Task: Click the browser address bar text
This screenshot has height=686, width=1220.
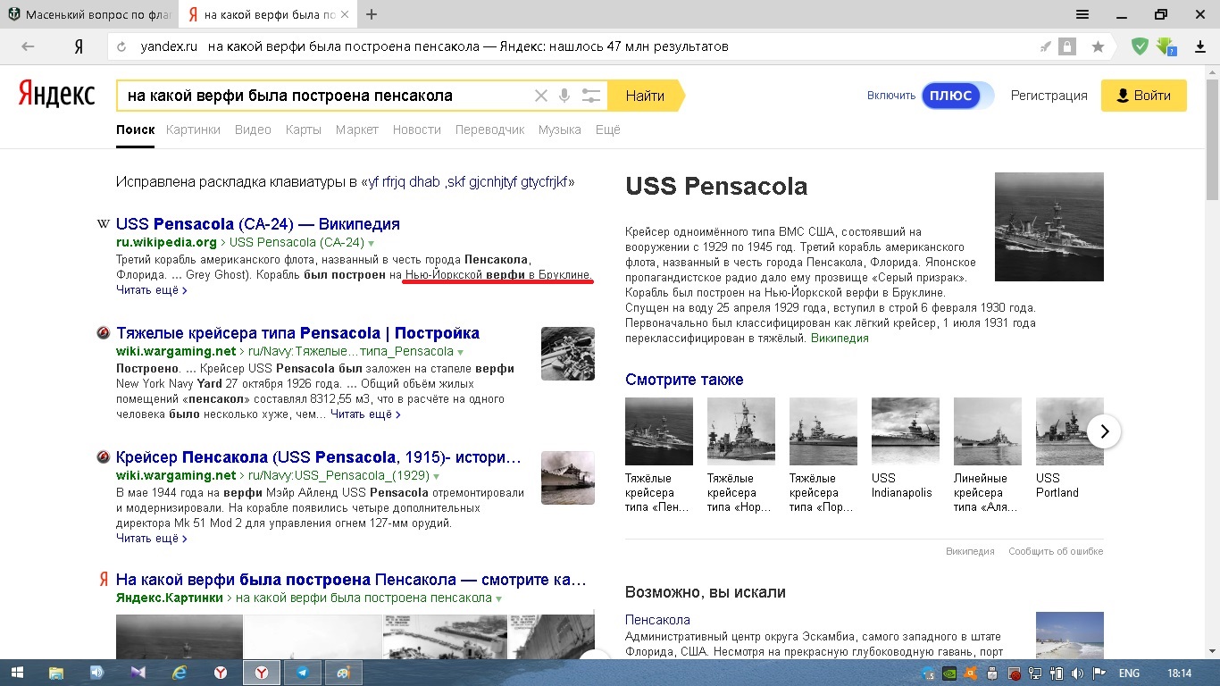Action: pyautogui.click(x=435, y=46)
